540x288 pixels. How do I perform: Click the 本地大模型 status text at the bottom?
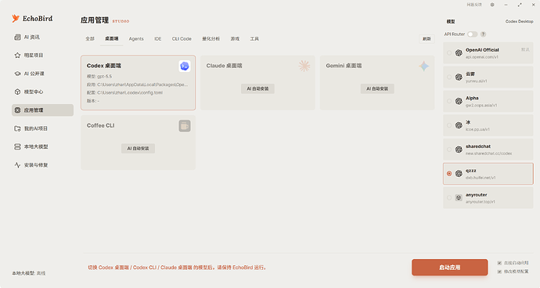pyautogui.click(x=29, y=273)
